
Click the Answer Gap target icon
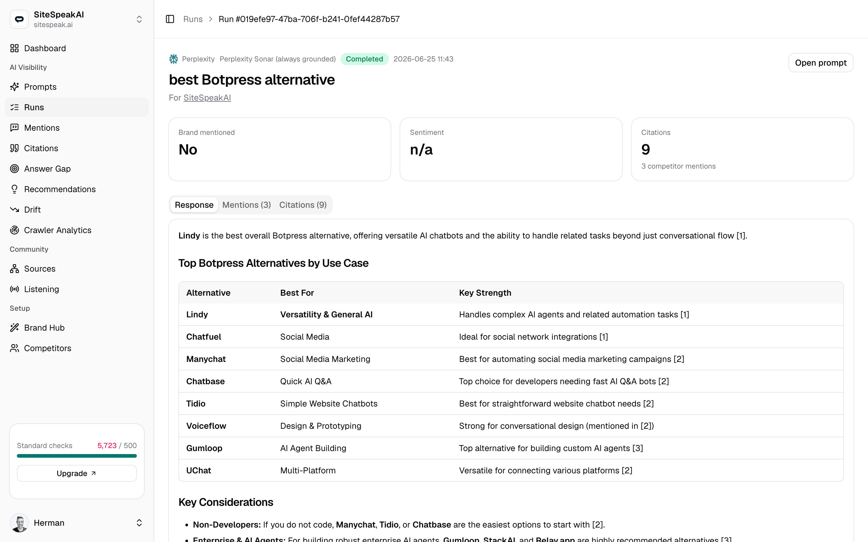point(14,169)
